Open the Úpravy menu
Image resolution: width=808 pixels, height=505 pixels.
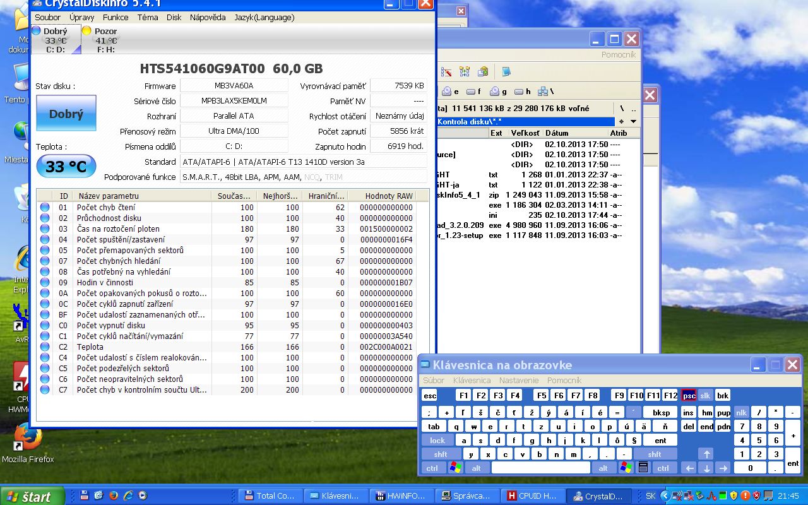(82, 17)
